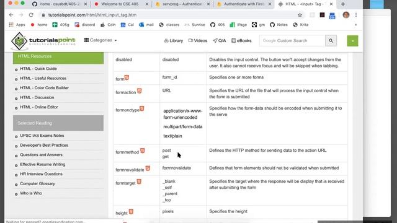The image size is (397, 223).
Task: Open the classes bookmark
Action: 169,25
